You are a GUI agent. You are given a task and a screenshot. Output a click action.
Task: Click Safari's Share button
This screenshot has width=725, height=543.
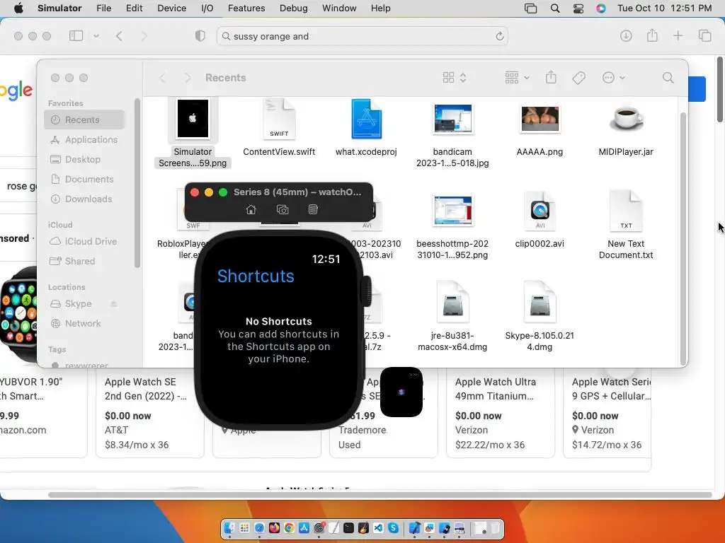652,35
